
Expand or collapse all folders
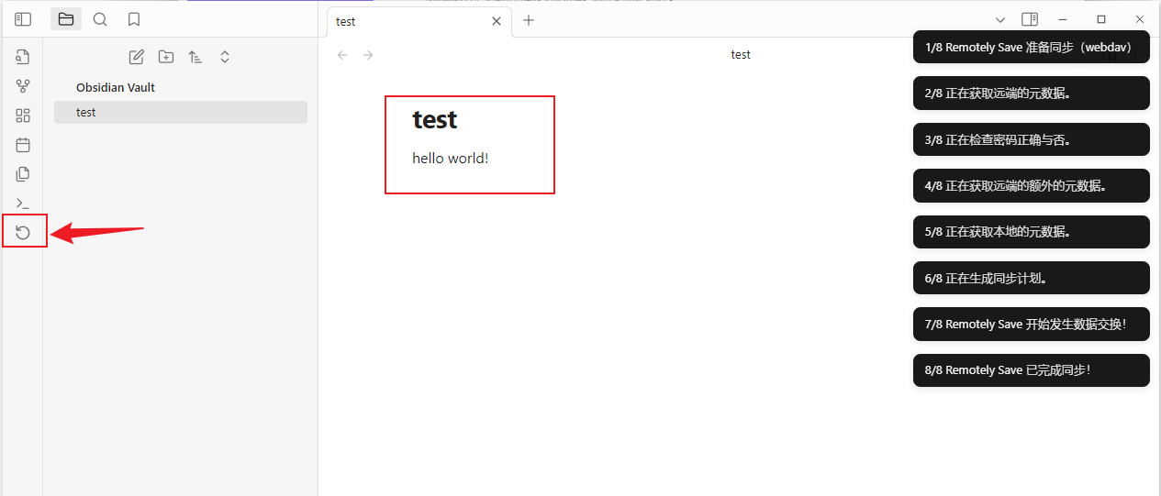(x=225, y=57)
